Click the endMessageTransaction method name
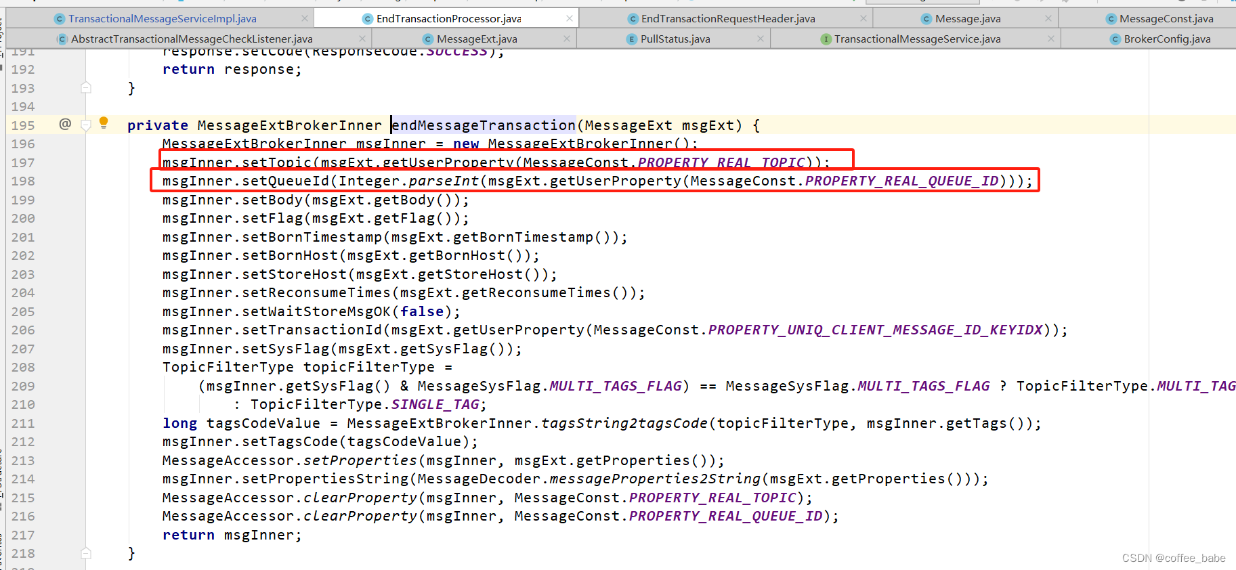The width and height of the screenshot is (1236, 570). pyautogui.click(x=484, y=125)
